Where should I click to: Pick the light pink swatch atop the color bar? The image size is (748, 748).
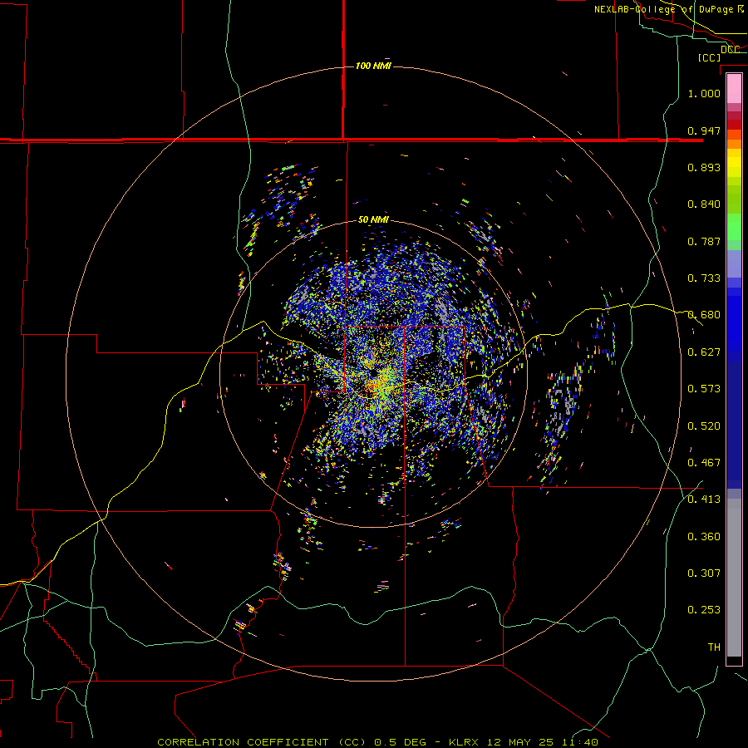click(734, 89)
